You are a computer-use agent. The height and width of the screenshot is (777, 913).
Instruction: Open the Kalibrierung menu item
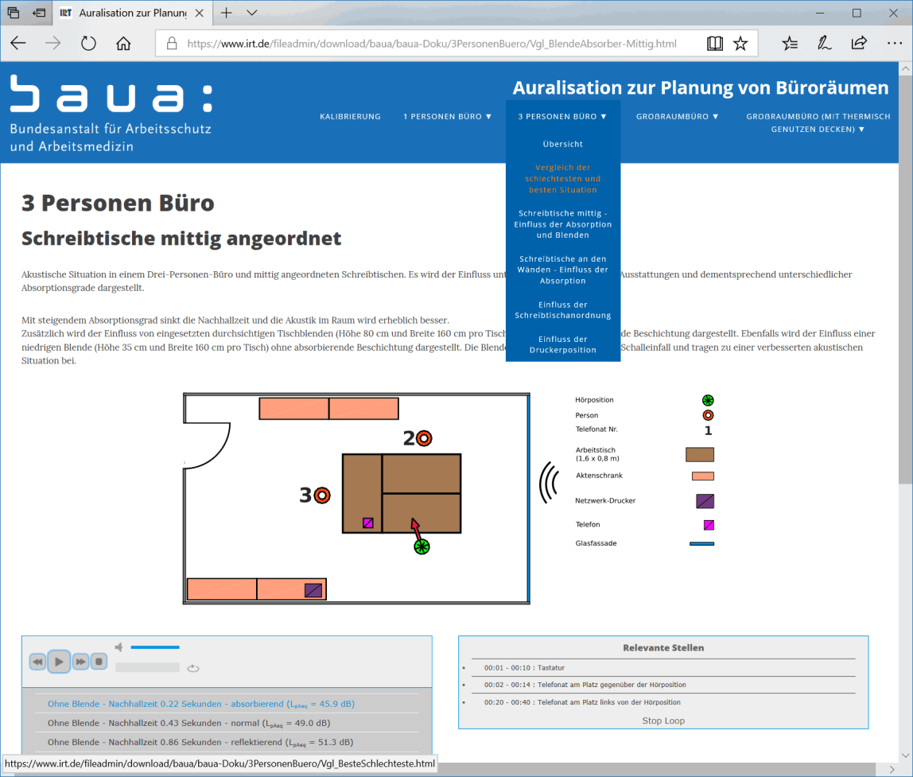point(350,116)
